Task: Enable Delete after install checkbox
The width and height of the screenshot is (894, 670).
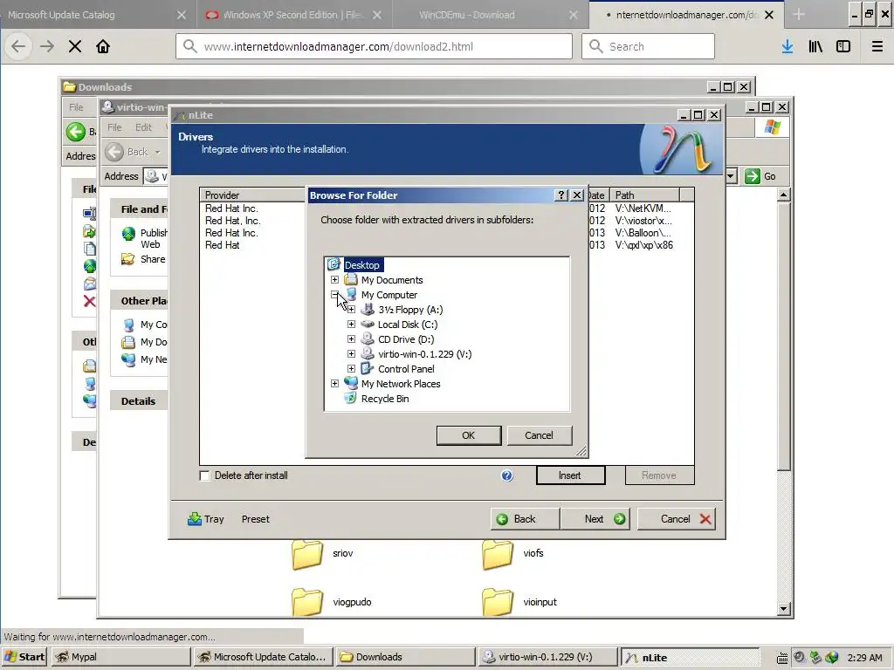Action: (204, 475)
